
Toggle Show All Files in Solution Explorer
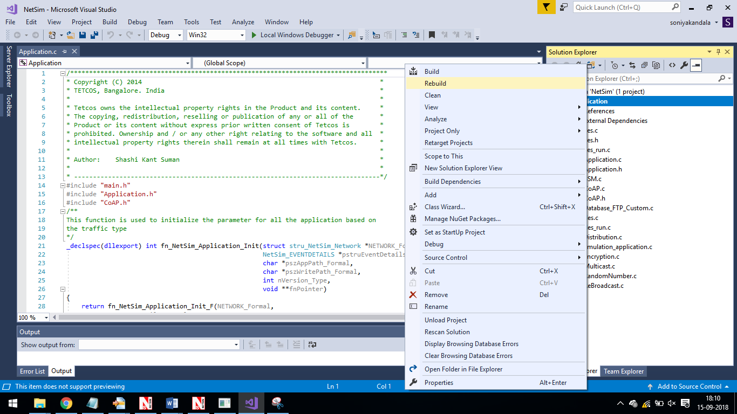[656, 65]
